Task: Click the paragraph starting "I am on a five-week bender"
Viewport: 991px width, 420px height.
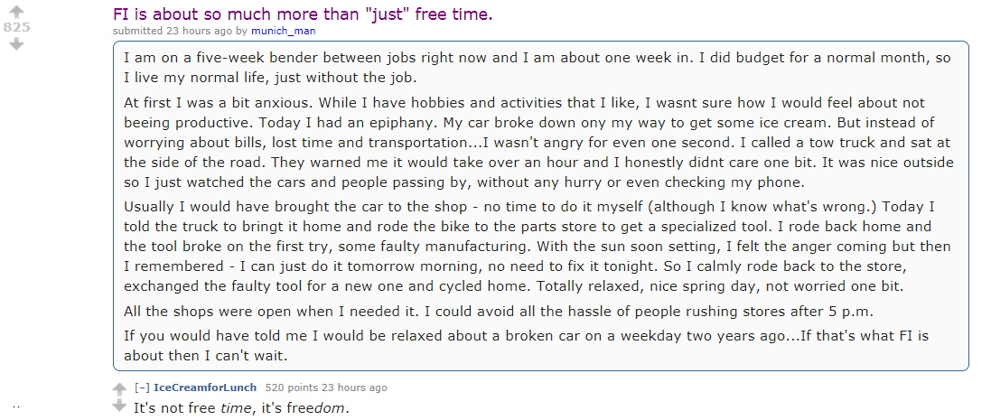Action: [x=538, y=67]
